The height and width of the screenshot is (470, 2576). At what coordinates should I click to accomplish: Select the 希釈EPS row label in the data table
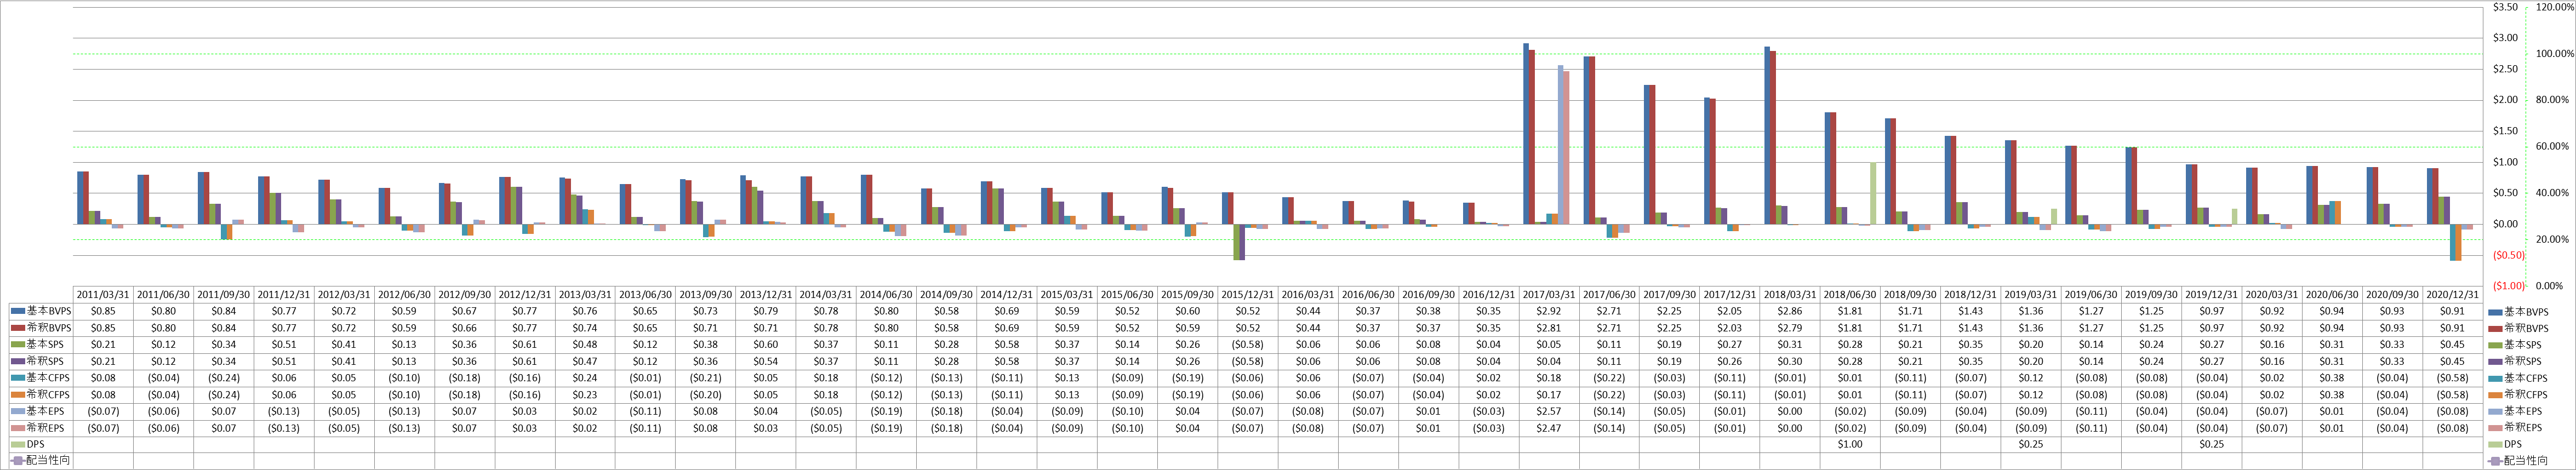[x=44, y=428]
